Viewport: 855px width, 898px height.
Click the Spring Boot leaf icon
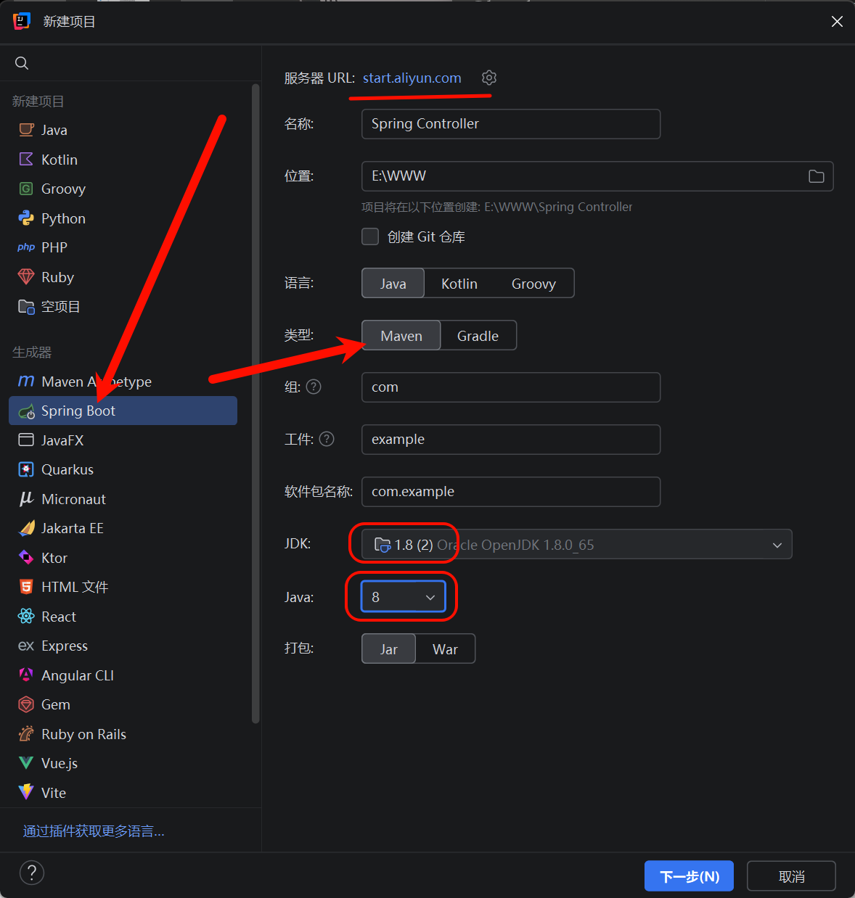pos(26,411)
